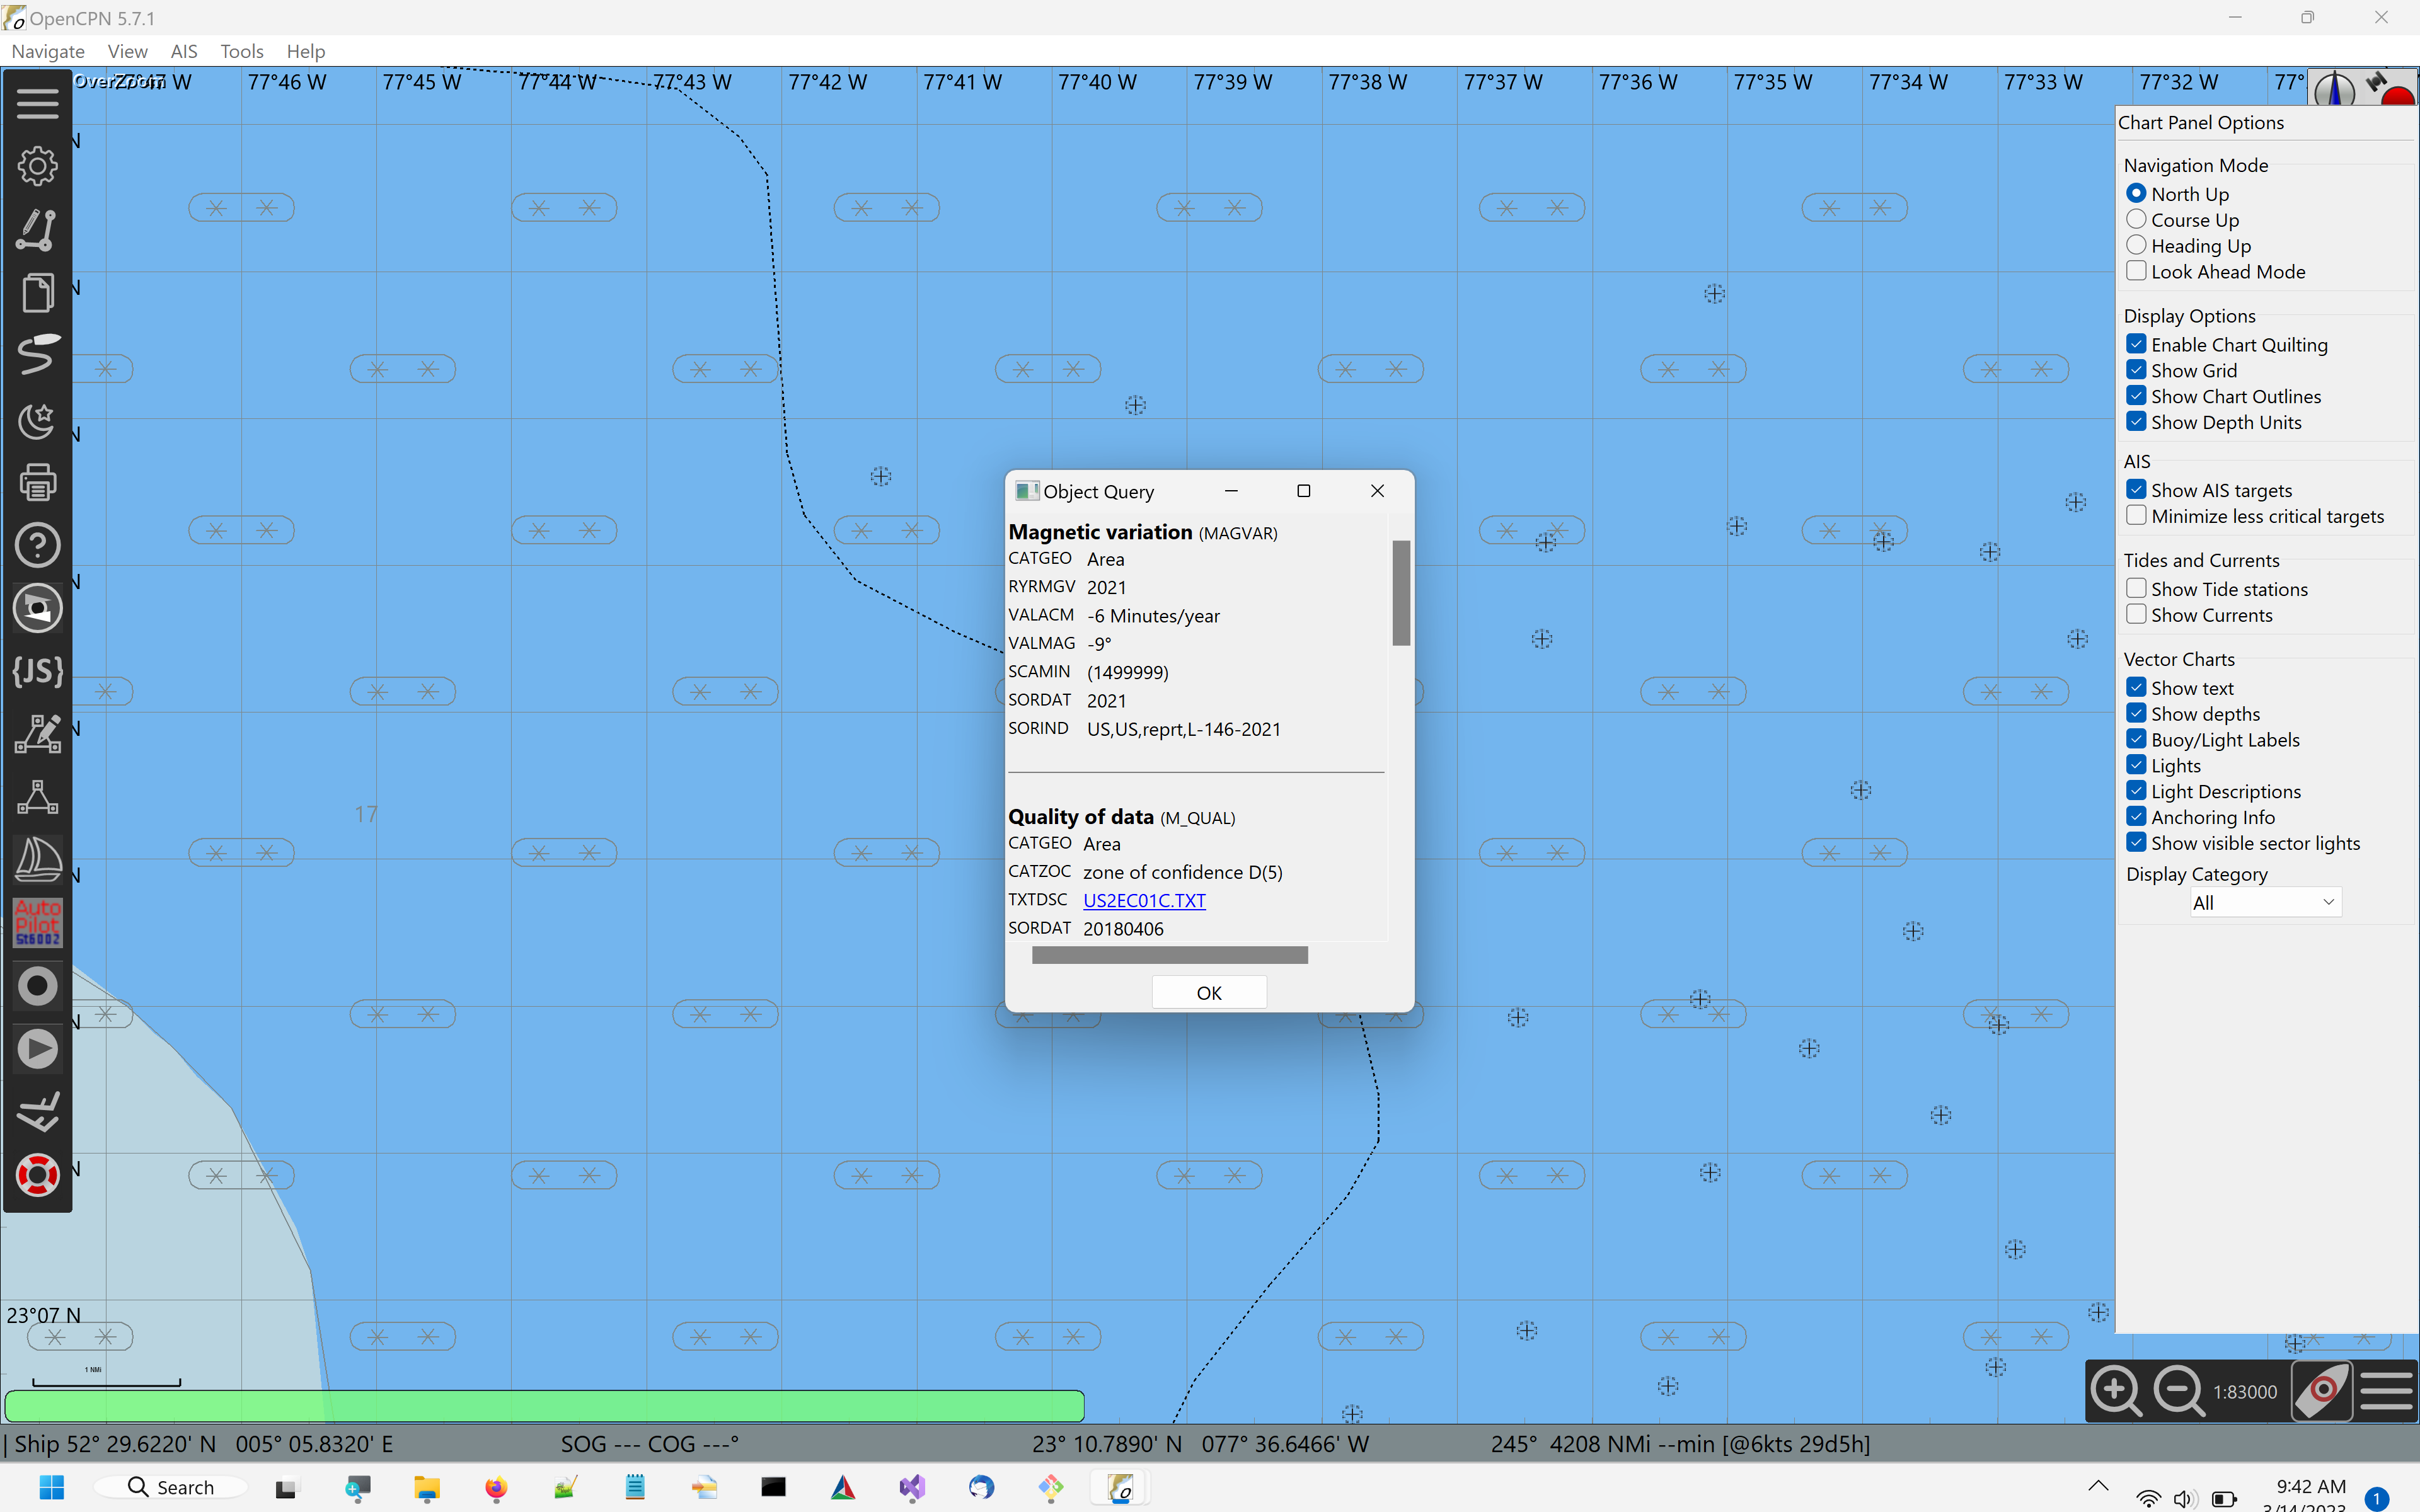Open the OpenCPN options settings gear
Screen dimensions: 2420x1512
tap(37, 166)
